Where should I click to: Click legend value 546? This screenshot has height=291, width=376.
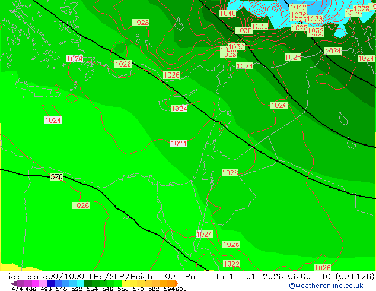(x=107, y=289)
